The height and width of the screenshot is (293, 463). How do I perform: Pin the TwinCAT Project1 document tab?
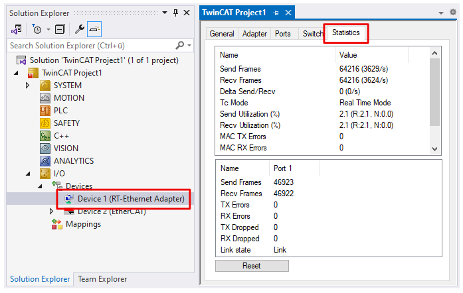point(276,13)
